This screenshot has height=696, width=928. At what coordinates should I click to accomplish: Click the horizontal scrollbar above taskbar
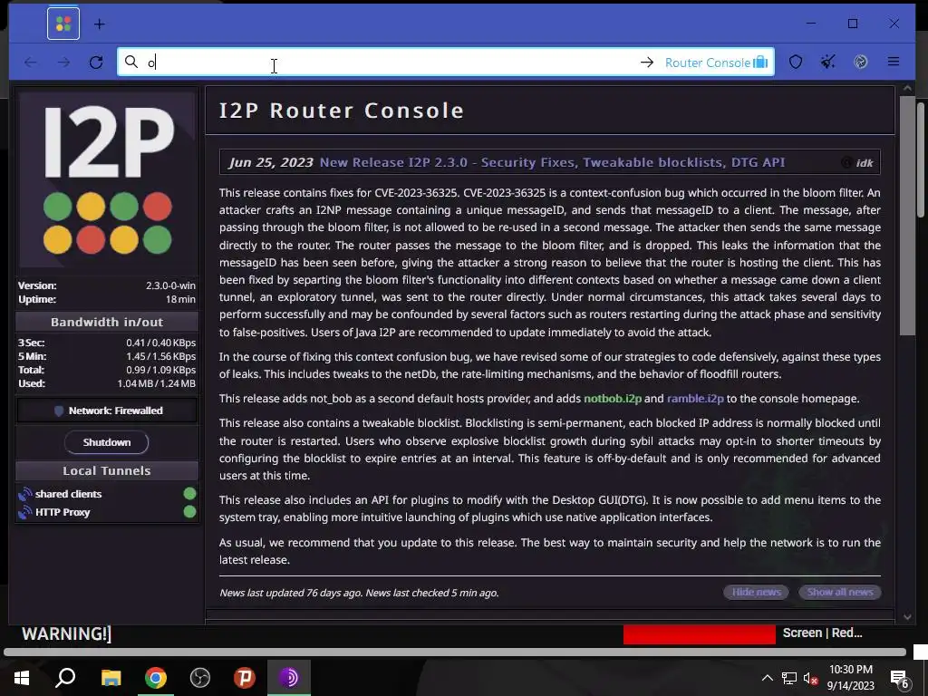point(455,652)
